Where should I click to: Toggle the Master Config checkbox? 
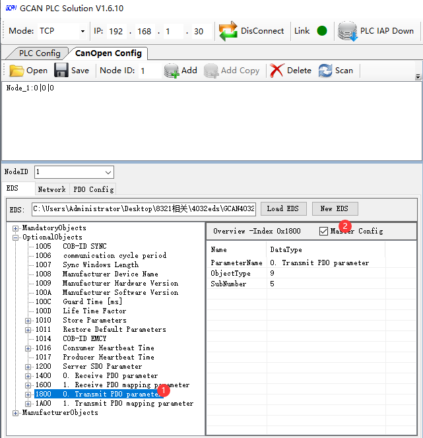[323, 231]
